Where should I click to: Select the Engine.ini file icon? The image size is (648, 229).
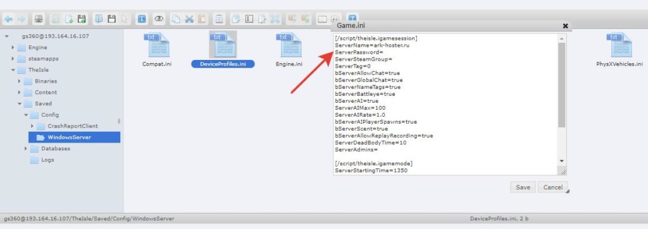289,45
